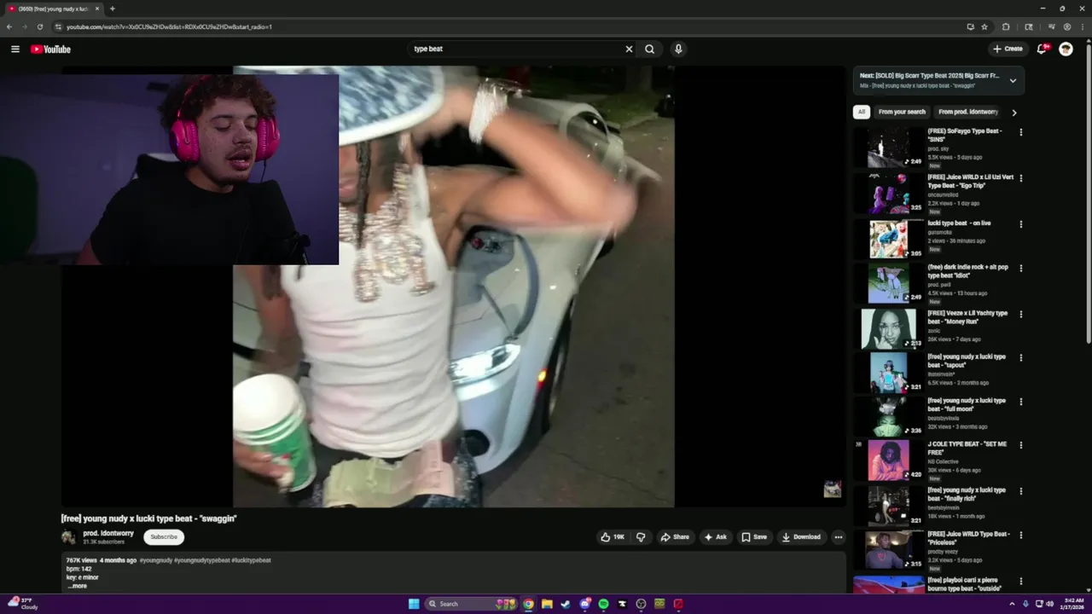
Task: Open Spotify from the taskbar
Action: (x=603, y=604)
